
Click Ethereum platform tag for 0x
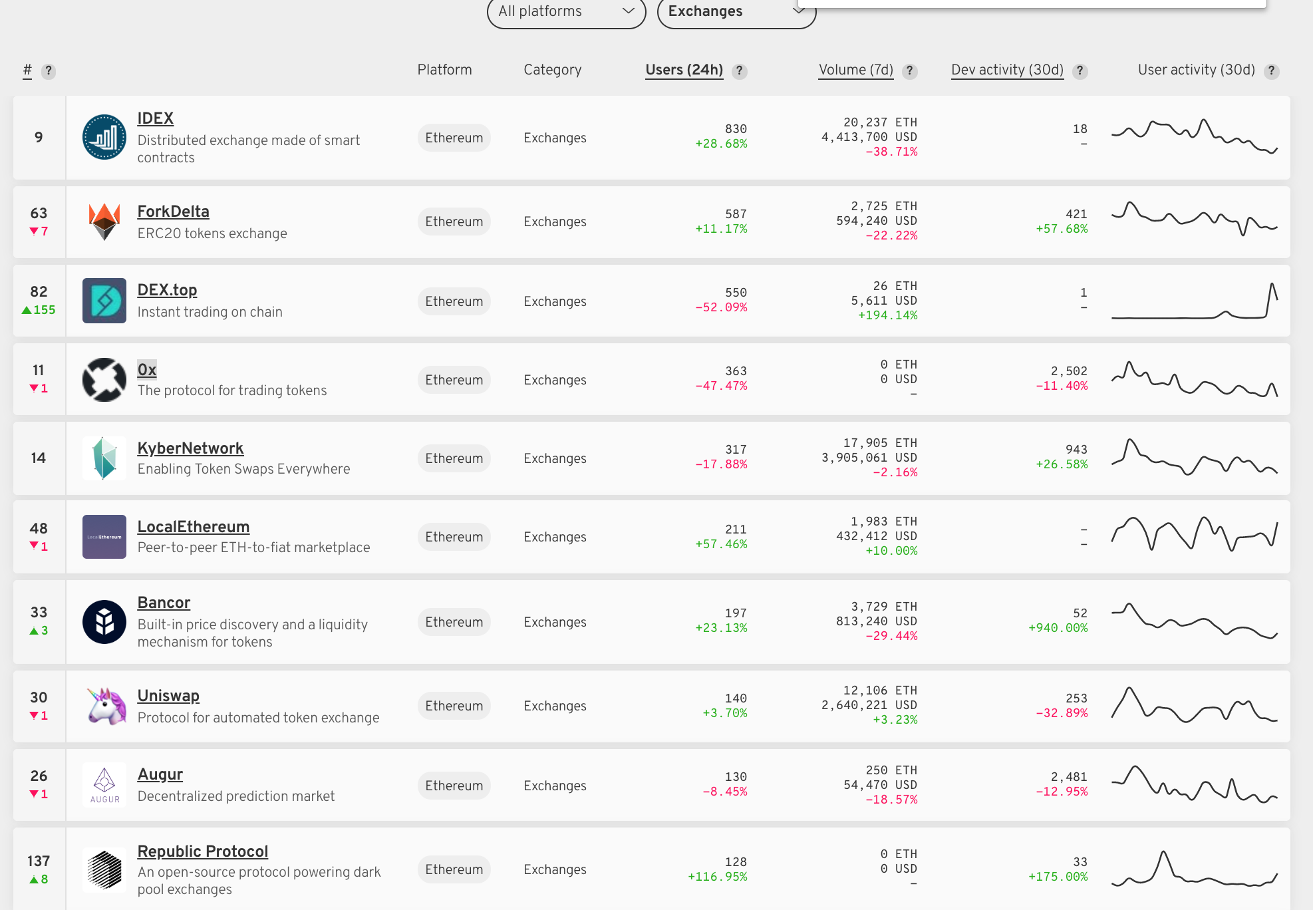click(454, 380)
